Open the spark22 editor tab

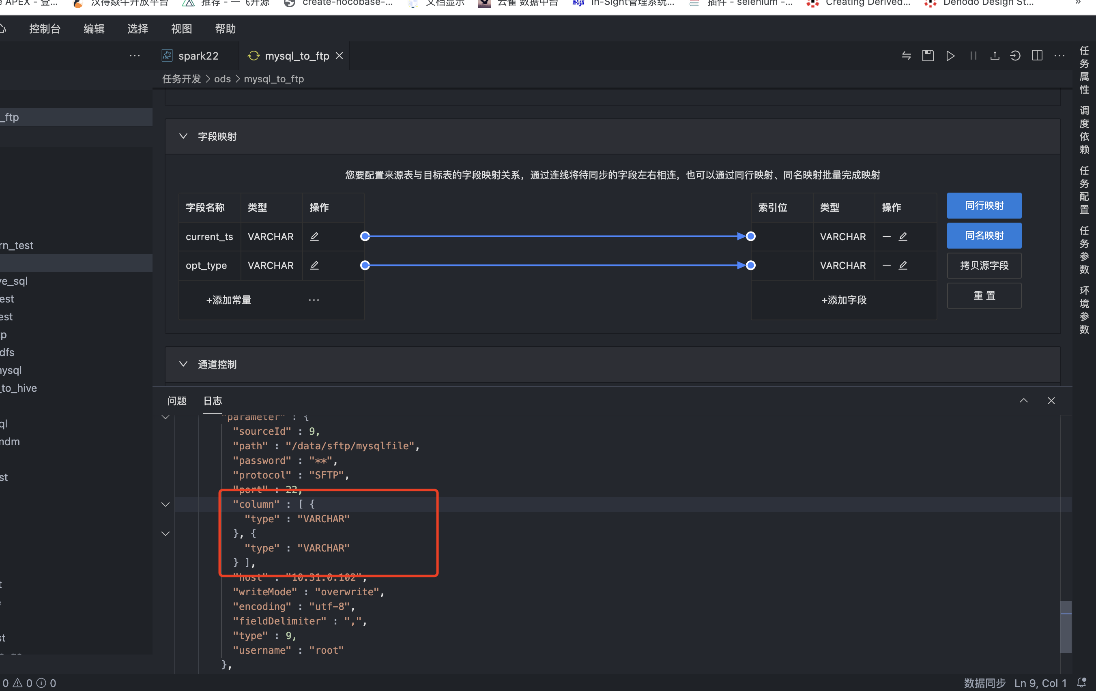[x=198, y=56]
